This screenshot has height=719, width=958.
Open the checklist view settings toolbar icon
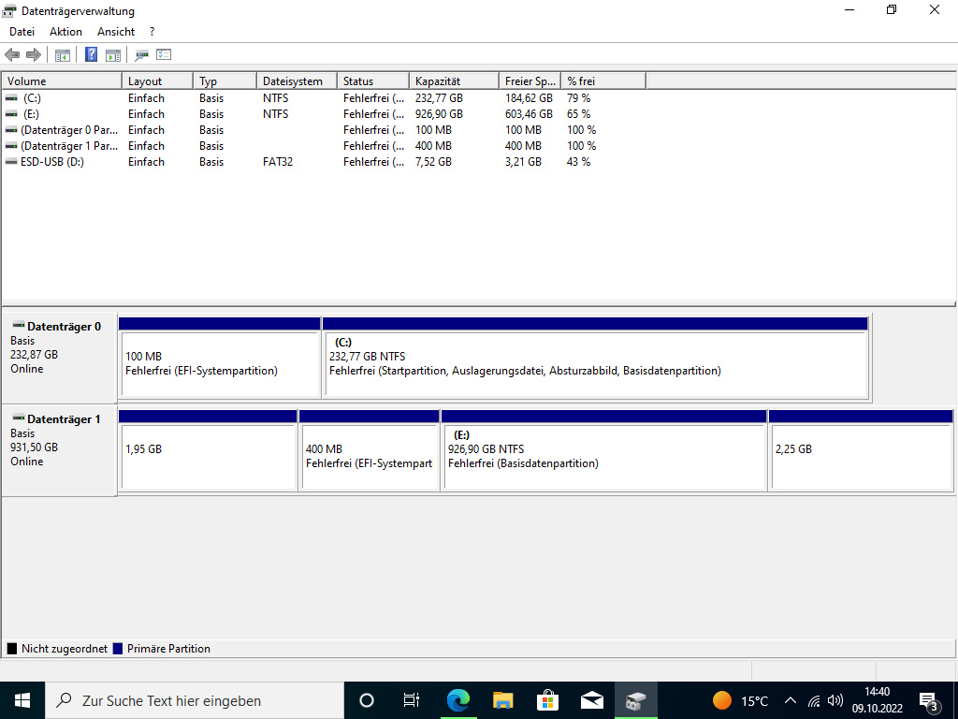(164, 54)
